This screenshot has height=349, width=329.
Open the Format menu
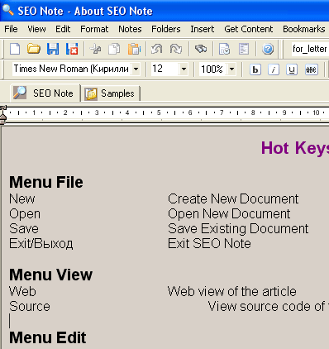coord(94,29)
